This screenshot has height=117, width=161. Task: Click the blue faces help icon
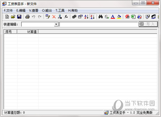(x=153, y=17)
